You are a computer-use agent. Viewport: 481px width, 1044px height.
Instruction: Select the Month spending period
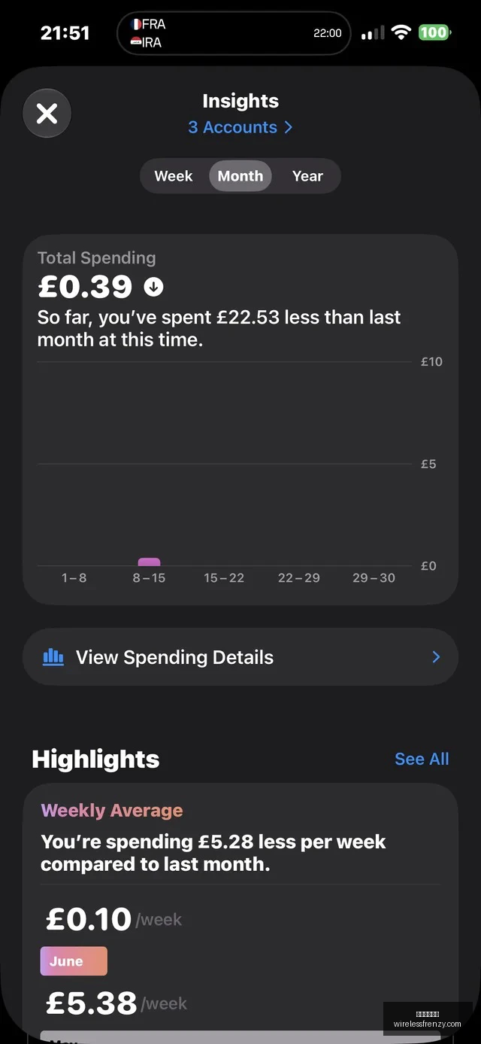tap(240, 176)
